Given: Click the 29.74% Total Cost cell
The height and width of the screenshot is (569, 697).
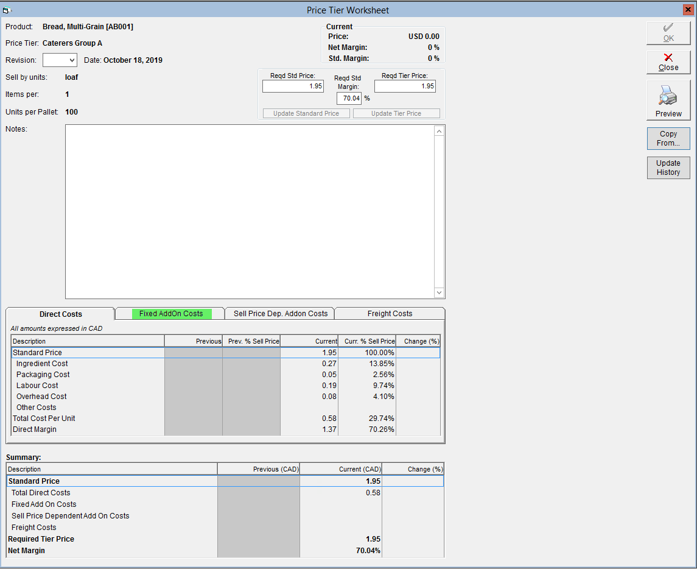Looking at the screenshot, I should click(x=367, y=419).
